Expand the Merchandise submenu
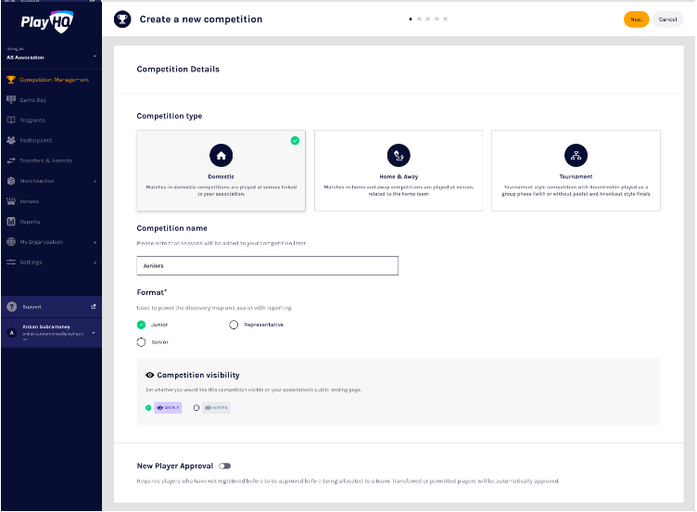This screenshot has height=512, width=697. [95, 182]
